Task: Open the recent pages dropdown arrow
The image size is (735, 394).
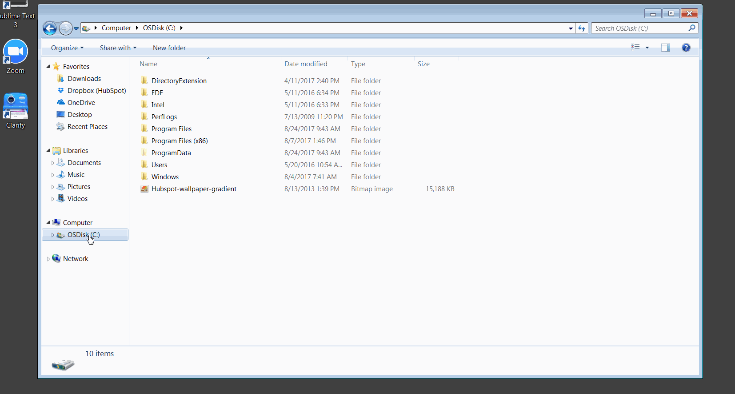Action: [76, 28]
